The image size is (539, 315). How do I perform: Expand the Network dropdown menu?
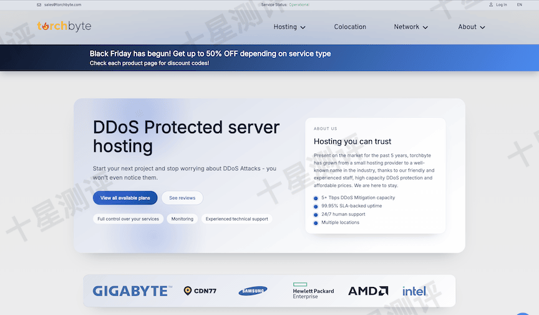(410, 27)
